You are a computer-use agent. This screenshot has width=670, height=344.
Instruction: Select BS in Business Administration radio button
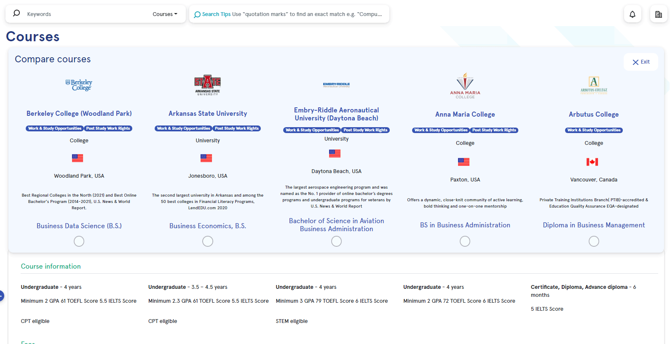tap(465, 241)
